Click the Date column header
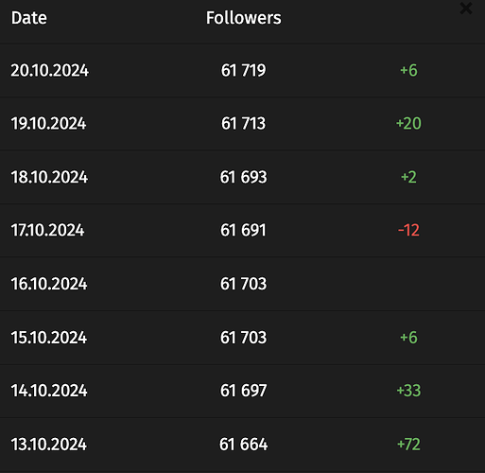This screenshot has height=473, width=485. click(29, 18)
